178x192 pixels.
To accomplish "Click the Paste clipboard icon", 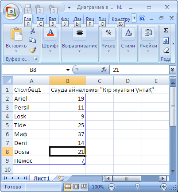I will pos(16,34).
